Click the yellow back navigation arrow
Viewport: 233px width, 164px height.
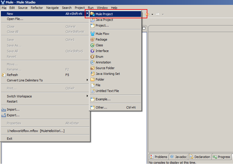[x=147, y=14]
